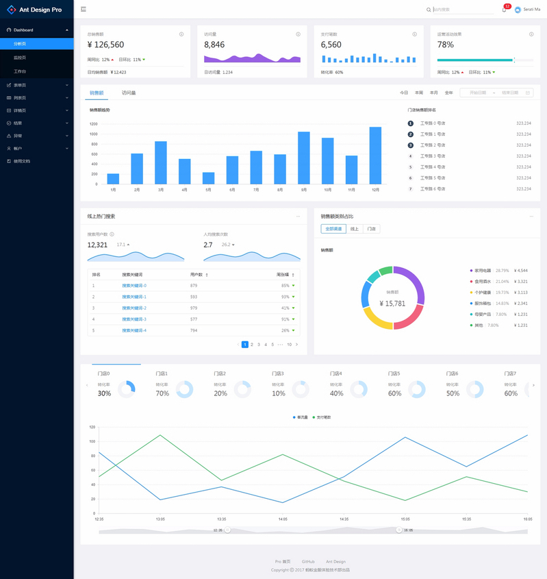Click info icon on the 总销售额 card
Viewport: 547px width, 579px height.
pos(181,34)
